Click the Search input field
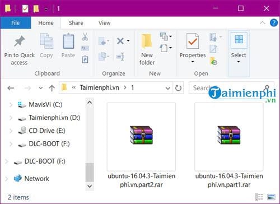The width and height of the screenshot is (280, 204). (231, 87)
